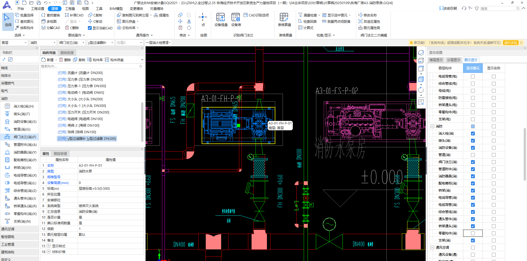The image size is (527, 261).
Task: Click 查找图元 find element tool
Action: tap(24, 21)
